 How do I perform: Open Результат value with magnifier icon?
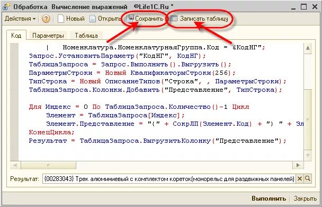click(x=308, y=179)
